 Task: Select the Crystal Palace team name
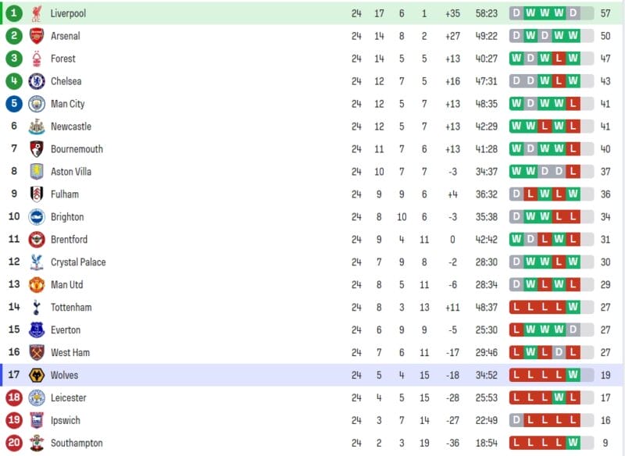78,262
